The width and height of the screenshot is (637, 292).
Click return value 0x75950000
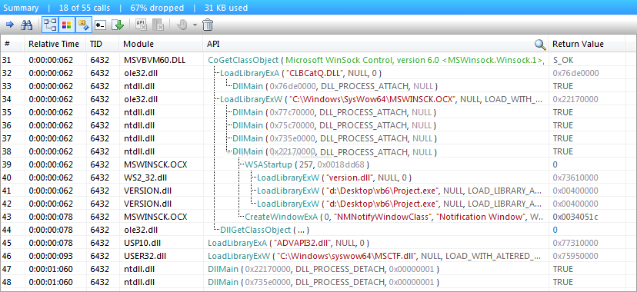click(x=575, y=256)
